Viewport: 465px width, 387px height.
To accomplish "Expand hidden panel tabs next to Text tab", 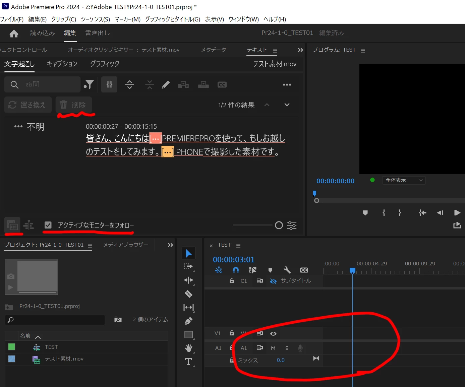I will coord(300,50).
